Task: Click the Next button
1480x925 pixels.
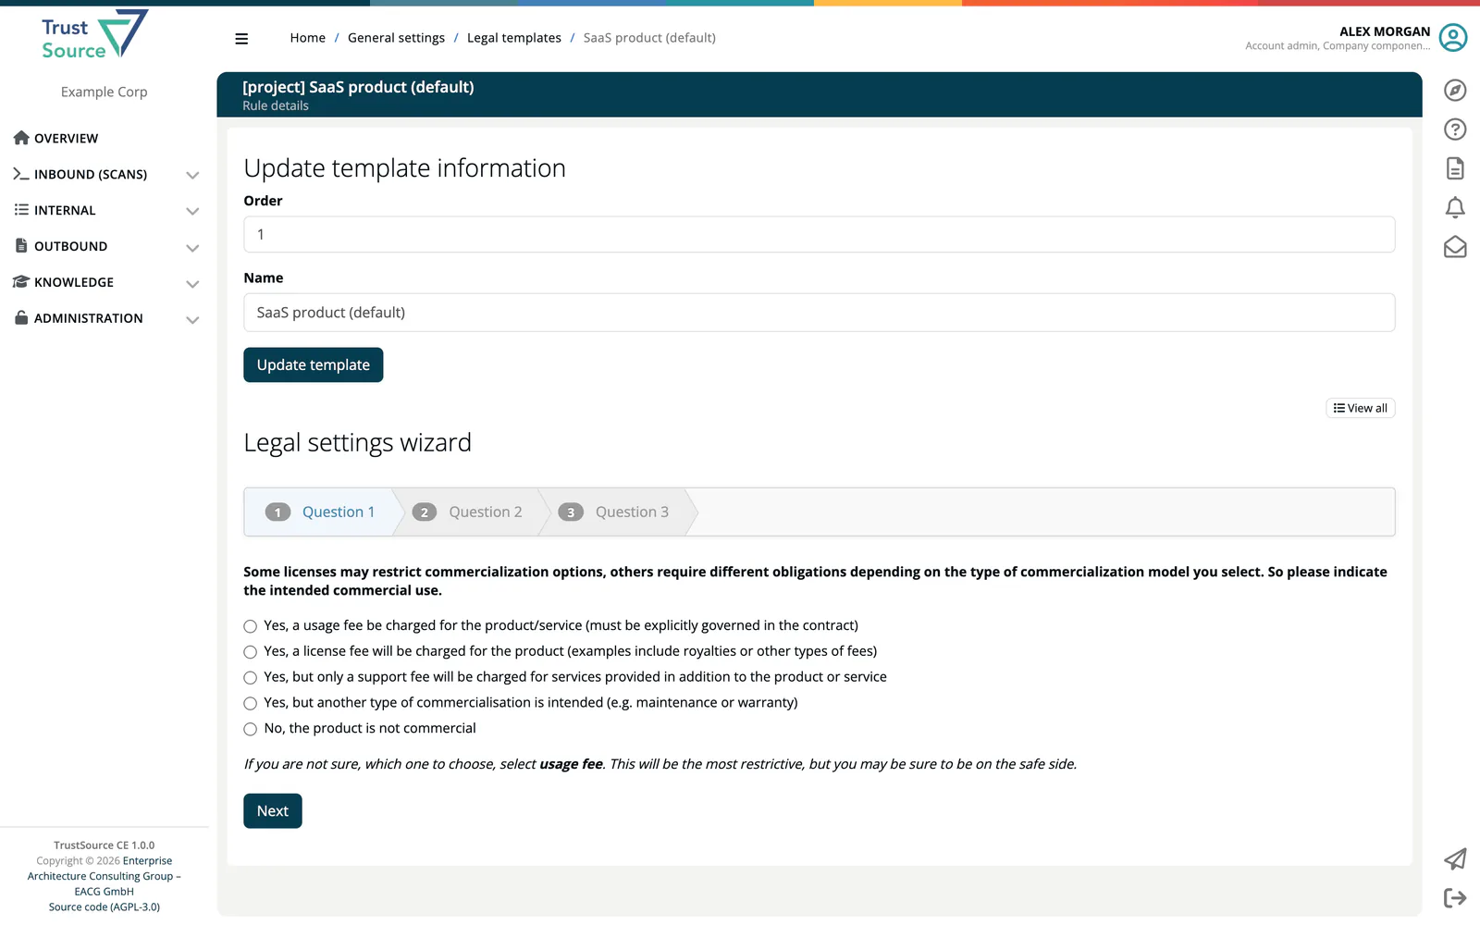Action: click(x=273, y=811)
